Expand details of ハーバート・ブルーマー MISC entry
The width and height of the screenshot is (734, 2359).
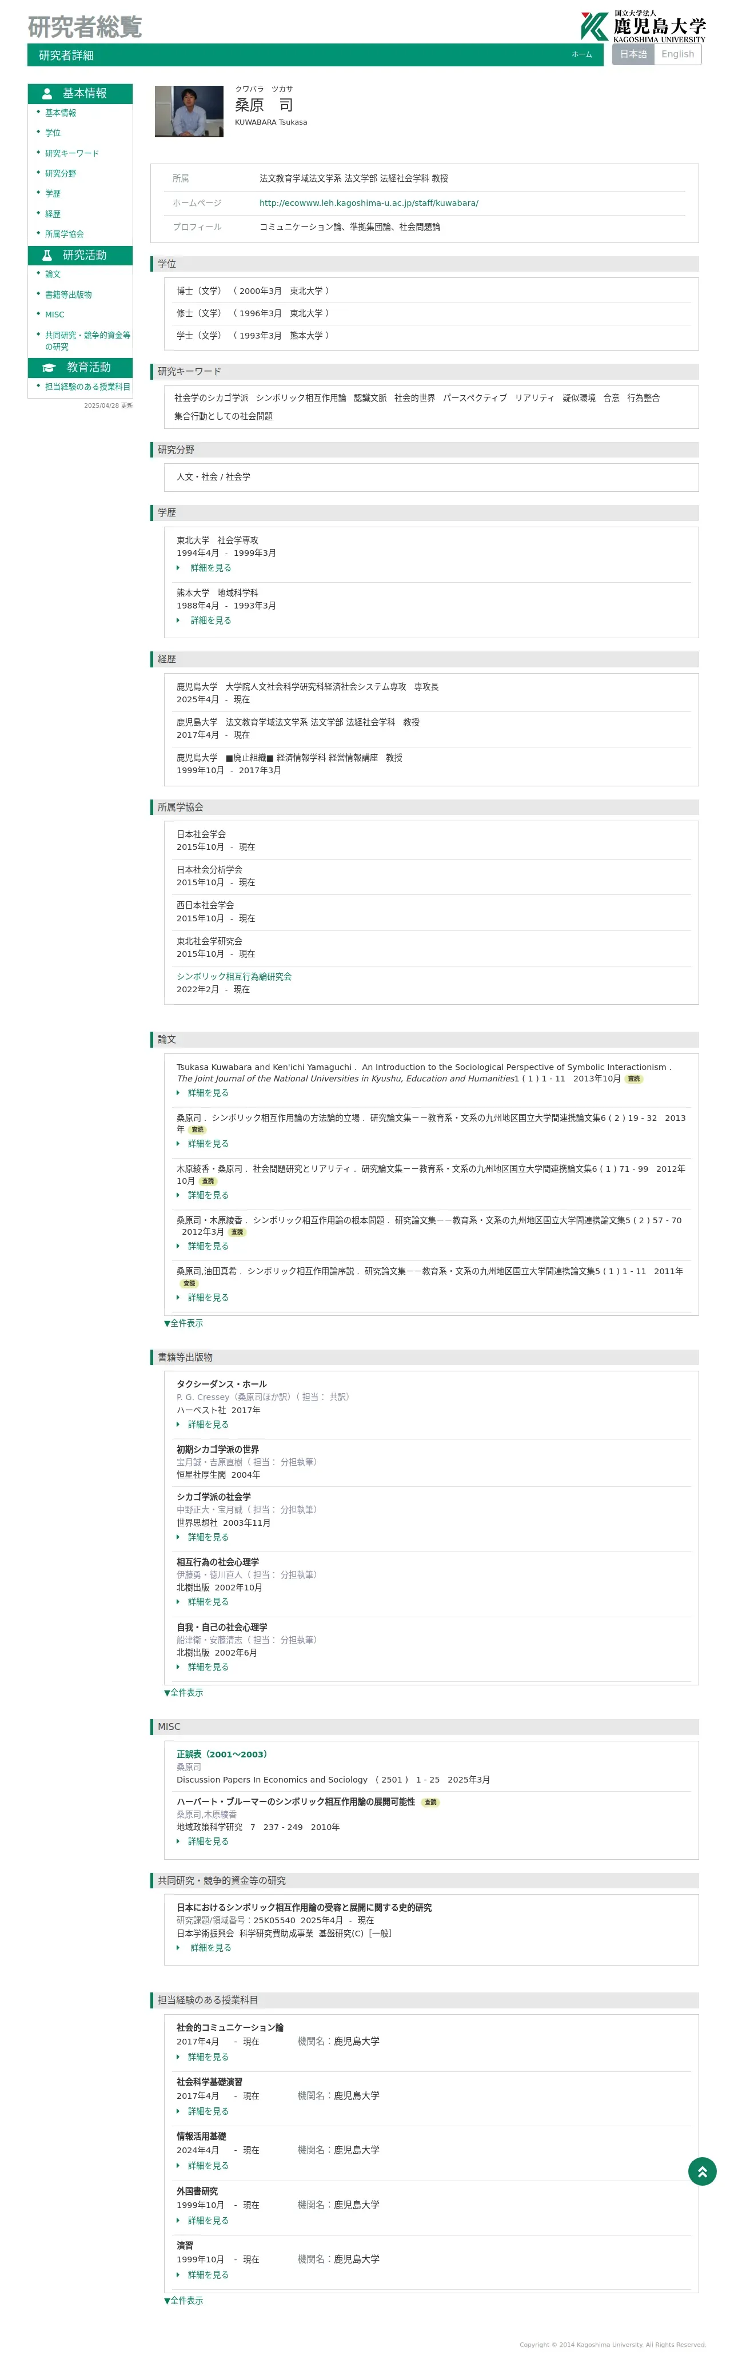click(209, 1841)
